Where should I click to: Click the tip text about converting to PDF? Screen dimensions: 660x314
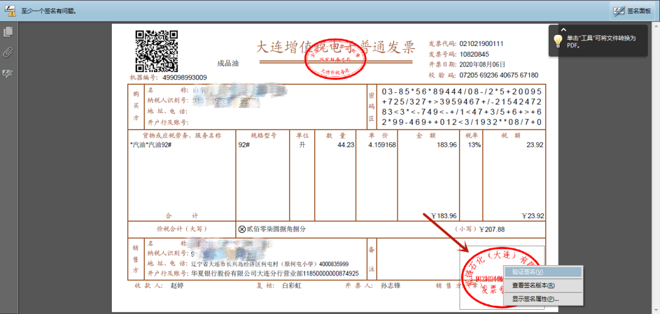tap(601, 42)
